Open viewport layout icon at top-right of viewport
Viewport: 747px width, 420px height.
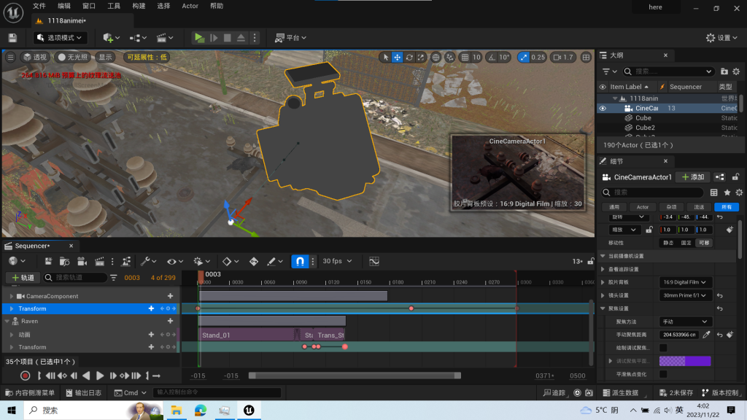point(586,57)
